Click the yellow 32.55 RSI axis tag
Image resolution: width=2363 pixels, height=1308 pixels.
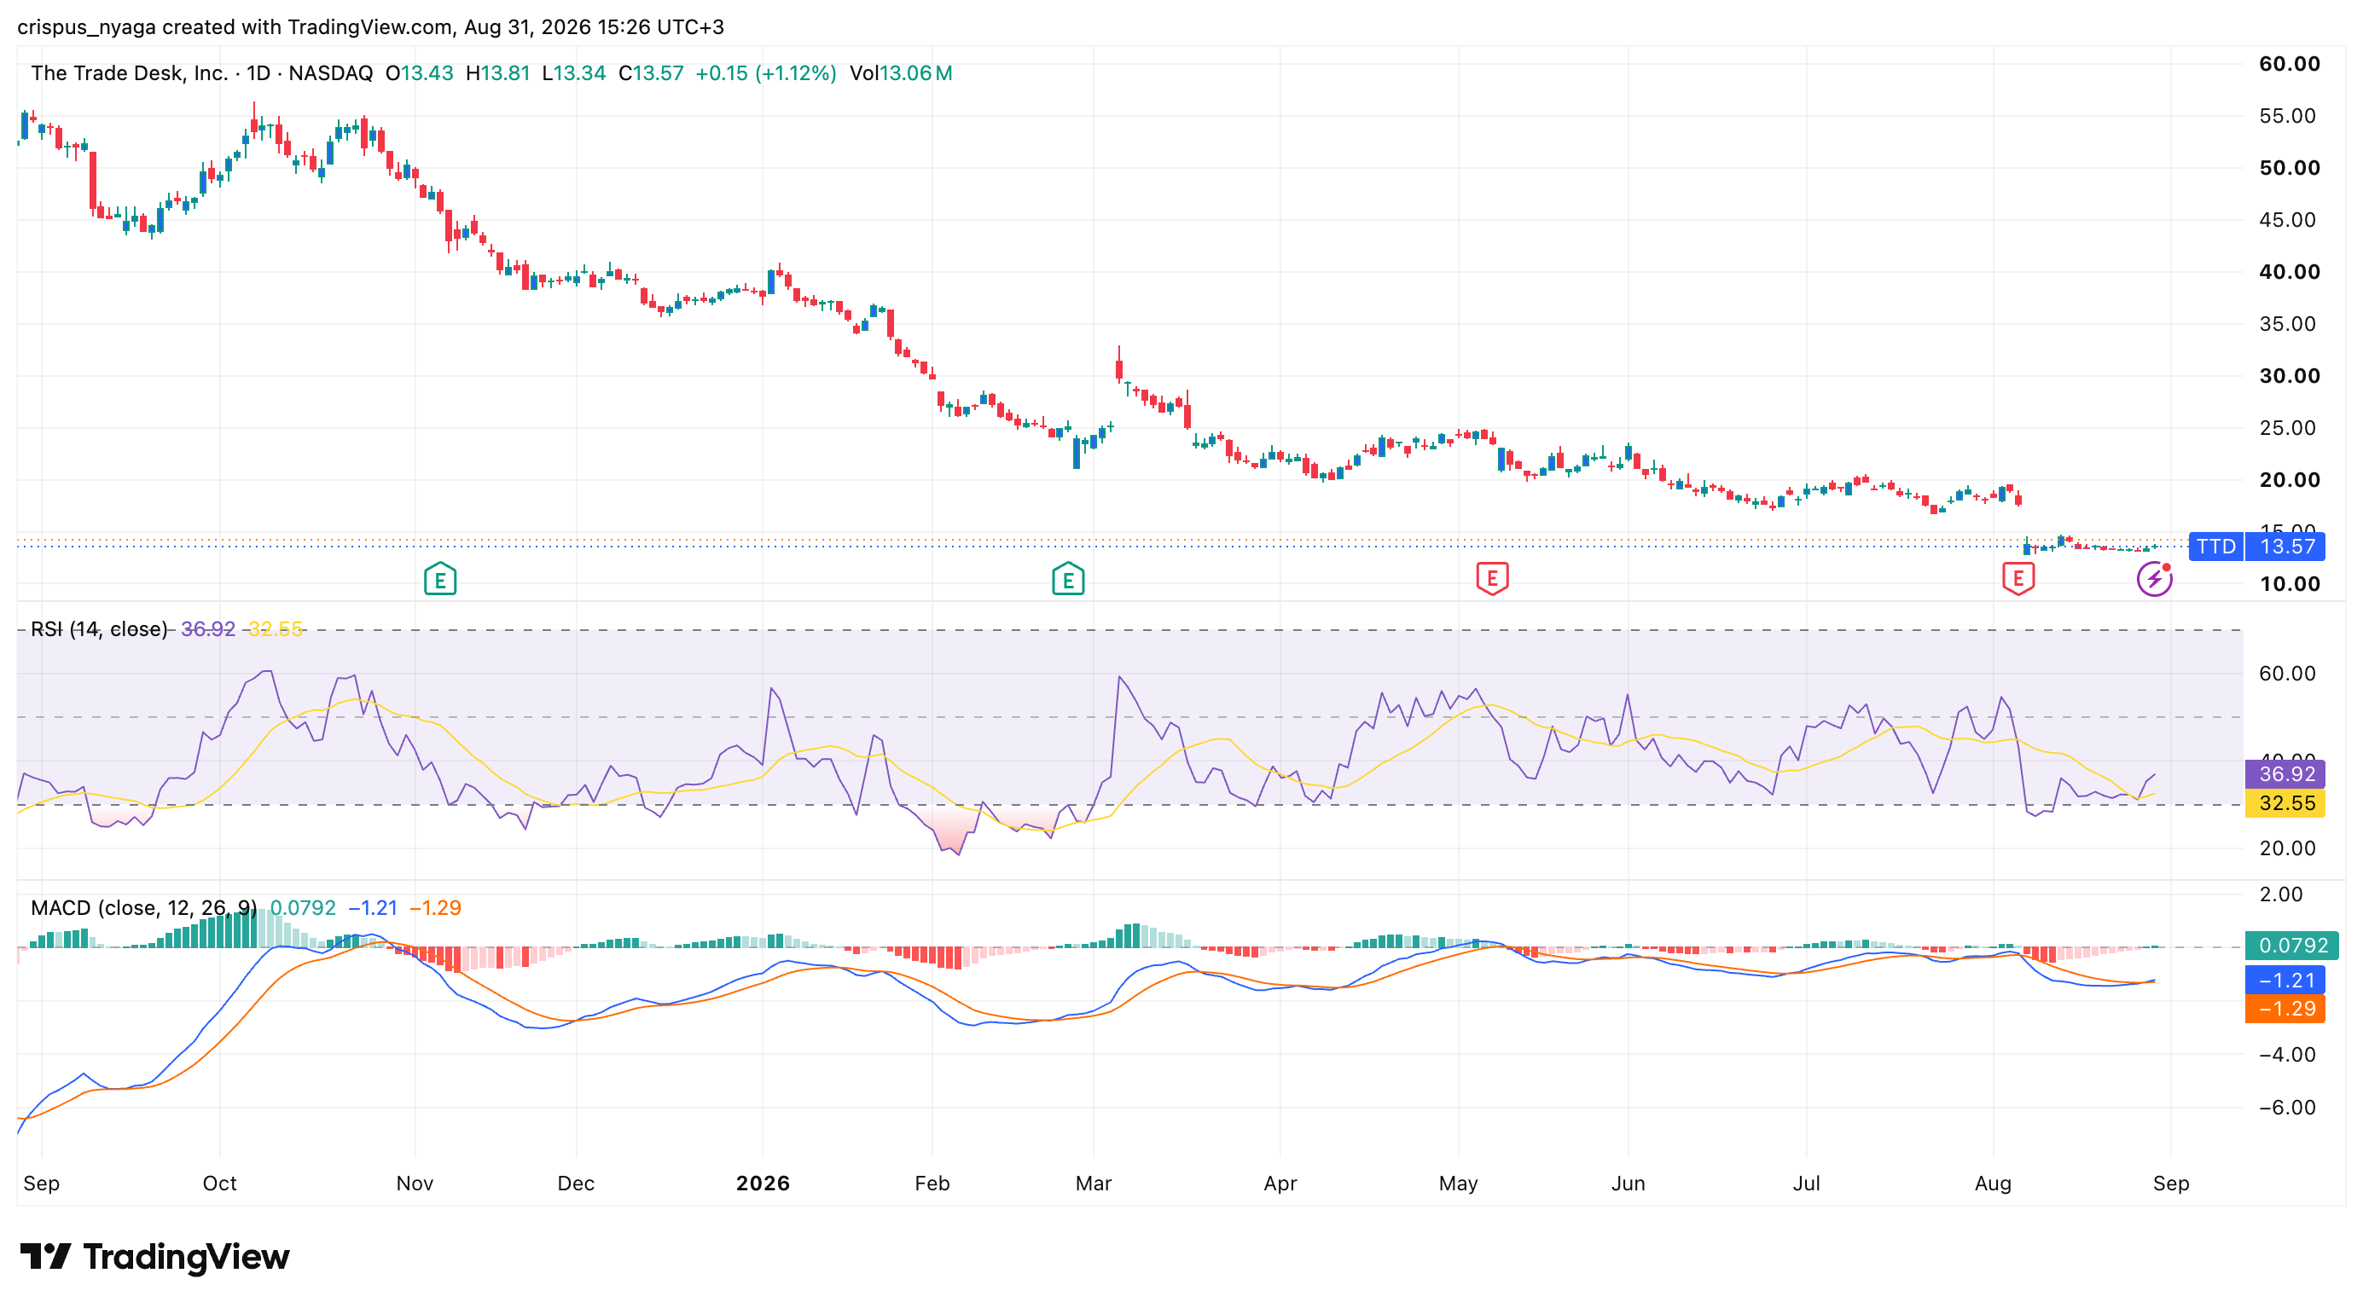pos(2285,804)
